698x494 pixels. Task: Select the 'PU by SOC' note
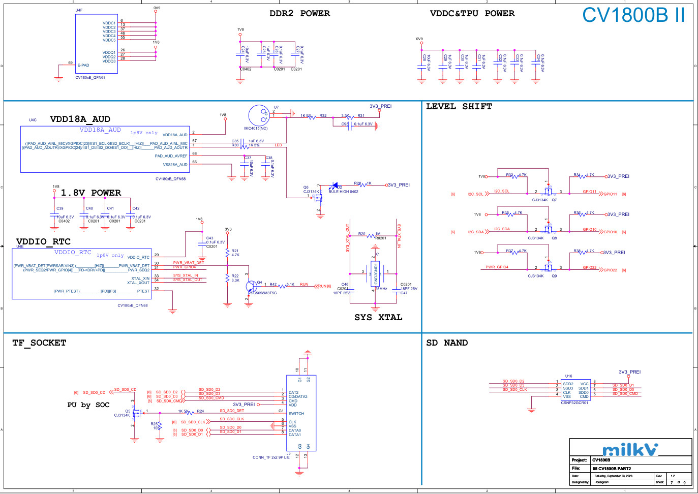click(88, 405)
